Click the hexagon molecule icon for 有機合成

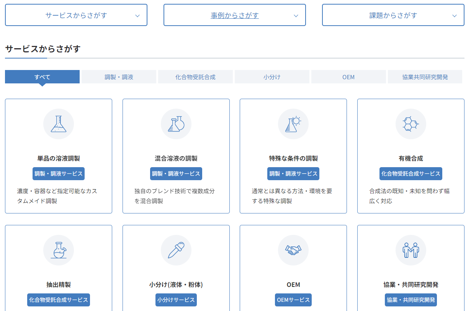coord(410,124)
